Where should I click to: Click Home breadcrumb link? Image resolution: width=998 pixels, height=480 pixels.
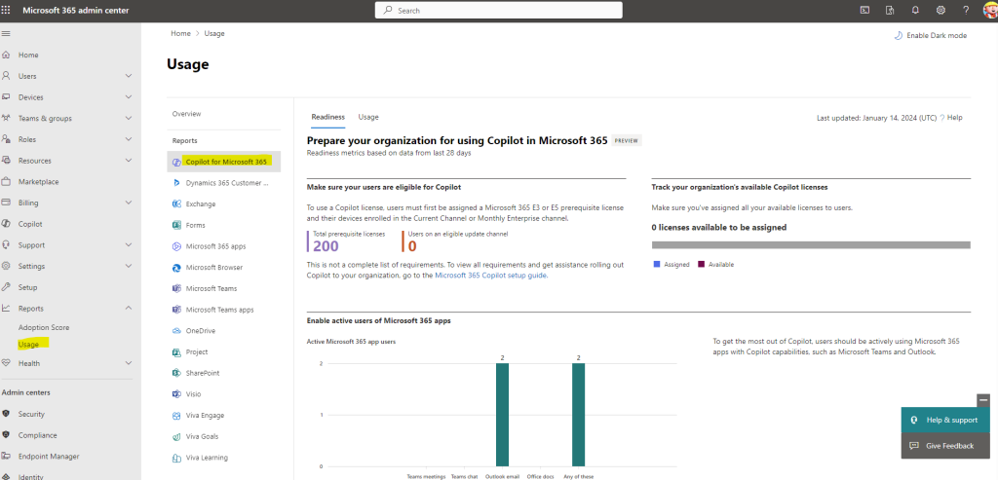180,33
